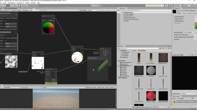Image resolution: width=197 pixels, height=110 pixels.
Task: Open the Help menu
Action: point(38,3)
